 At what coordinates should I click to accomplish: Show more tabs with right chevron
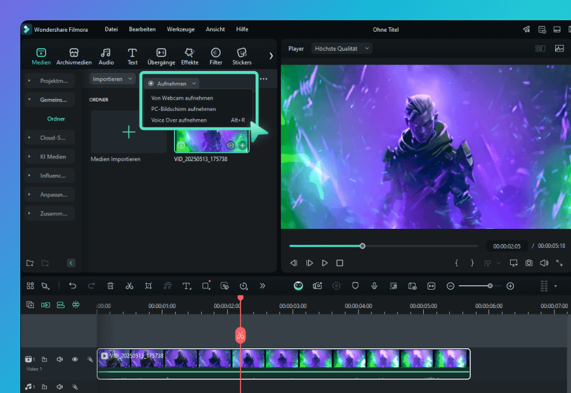[x=271, y=56]
